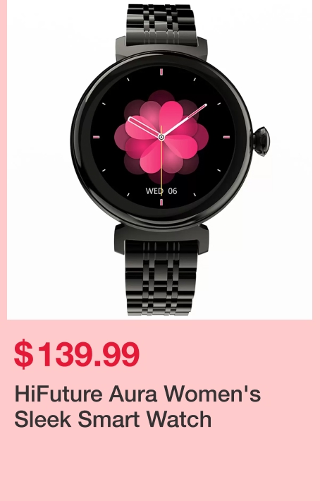Click the "Sleek Smart Watch" title line
320x501 pixels.
click(113, 419)
